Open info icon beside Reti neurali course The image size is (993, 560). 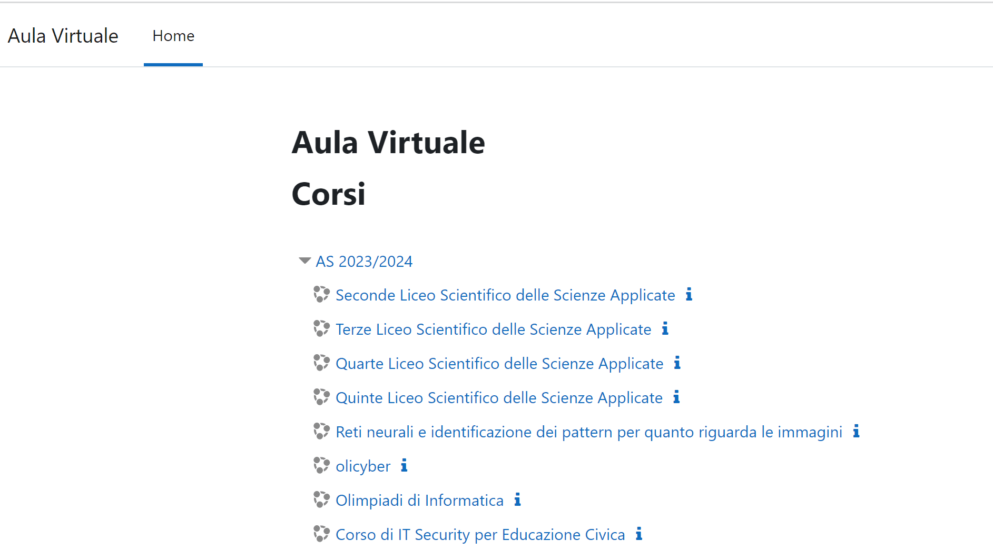(x=857, y=431)
